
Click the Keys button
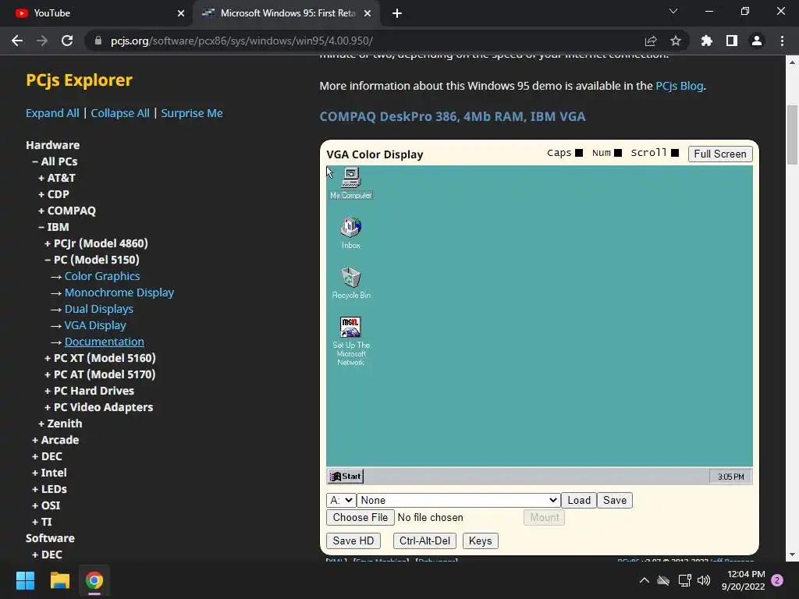coord(480,541)
